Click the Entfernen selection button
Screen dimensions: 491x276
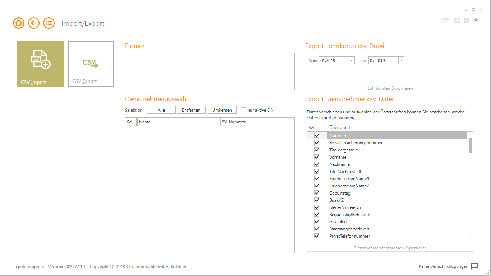tap(191, 110)
